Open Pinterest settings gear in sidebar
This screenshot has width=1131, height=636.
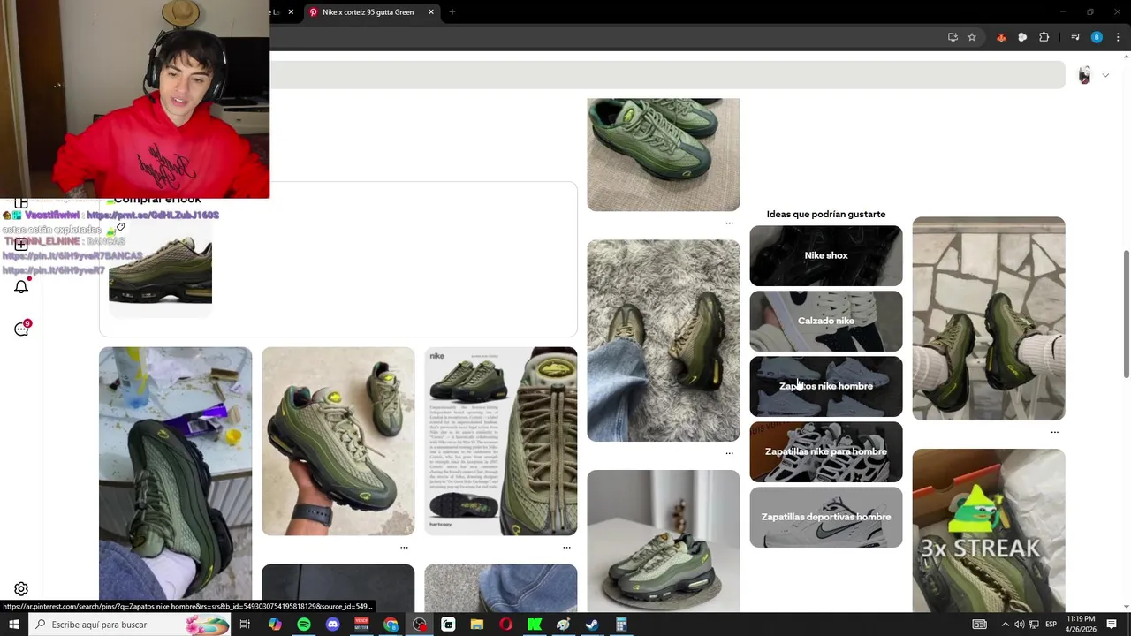[x=21, y=589]
